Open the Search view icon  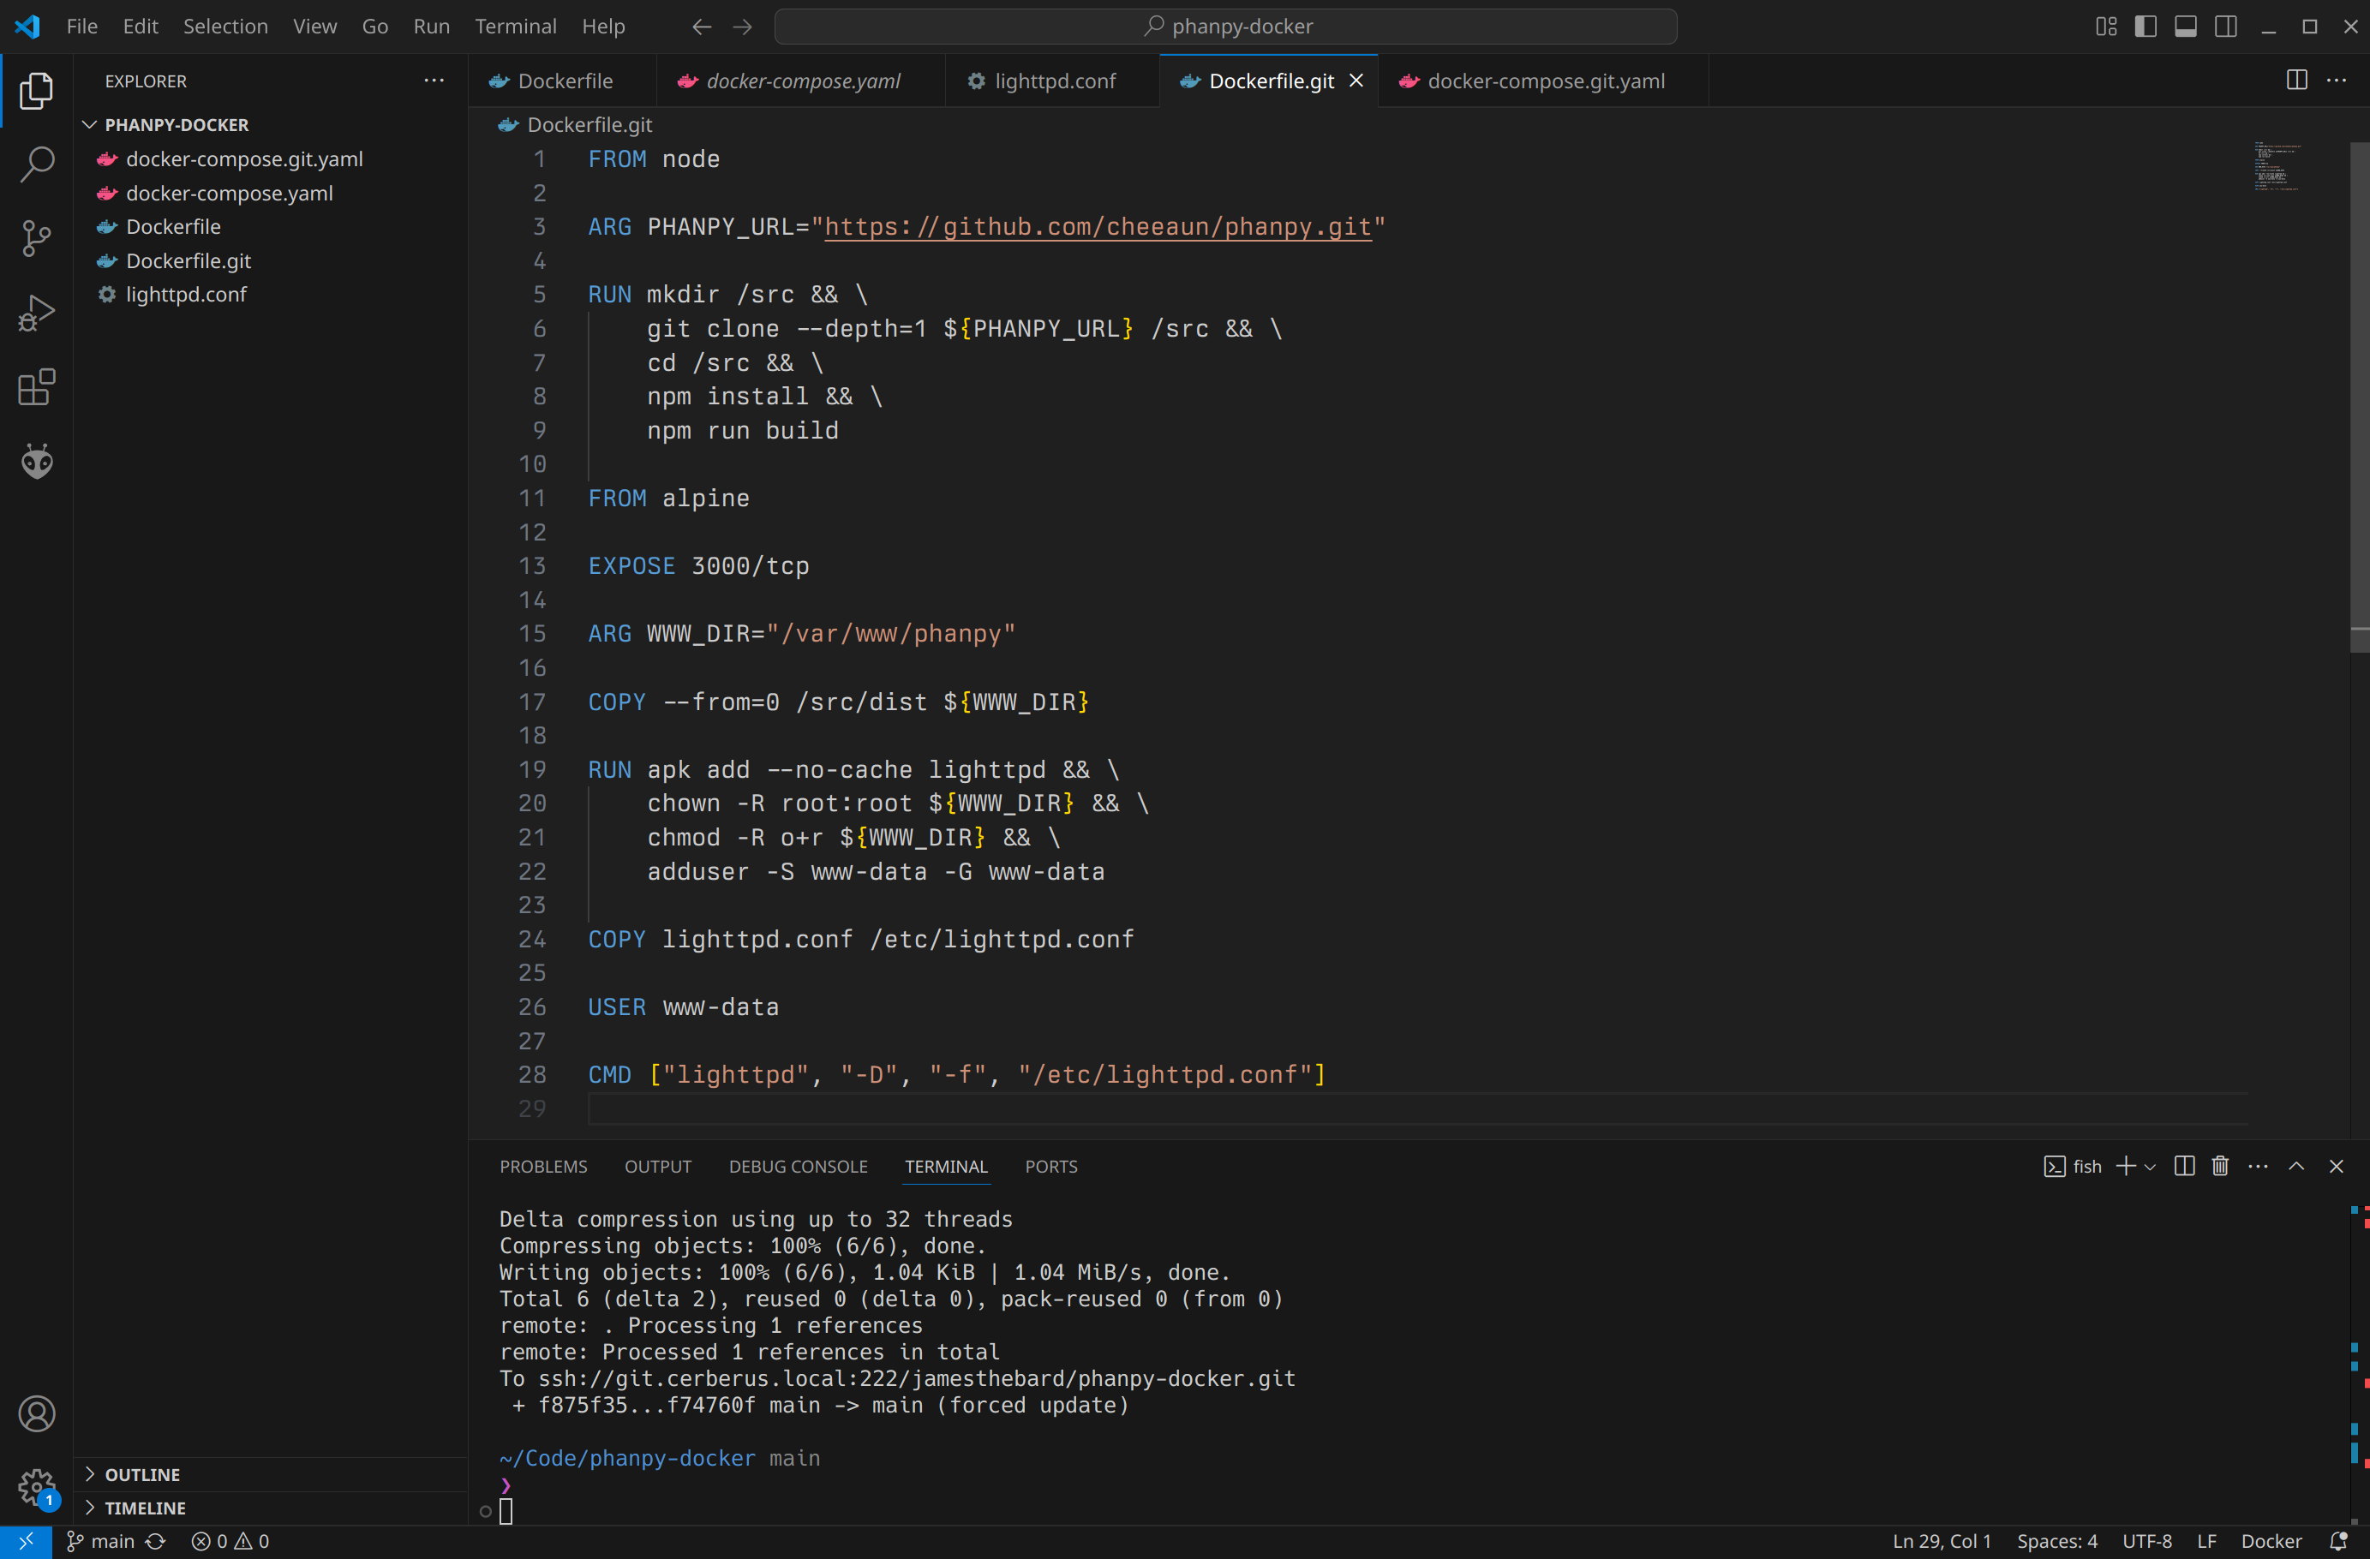coord(36,164)
